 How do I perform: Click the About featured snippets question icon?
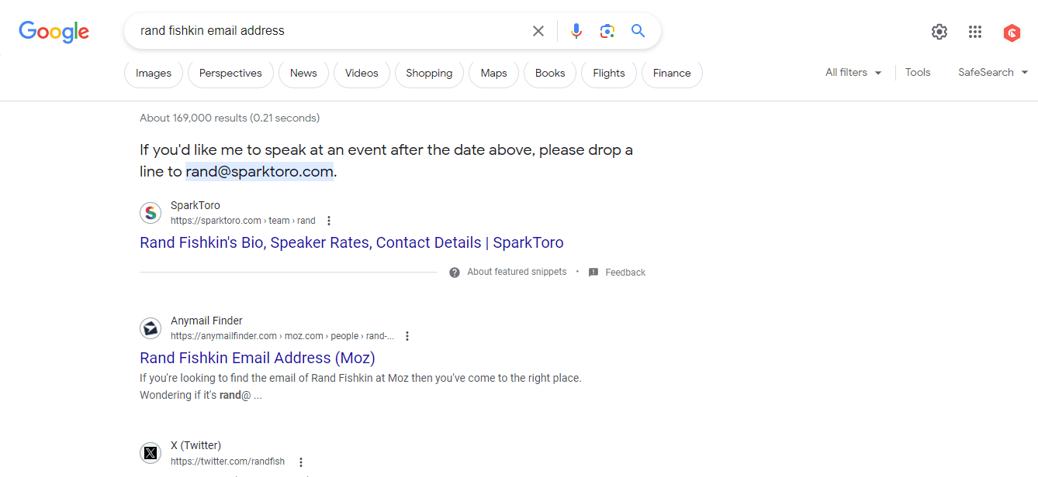click(x=455, y=273)
